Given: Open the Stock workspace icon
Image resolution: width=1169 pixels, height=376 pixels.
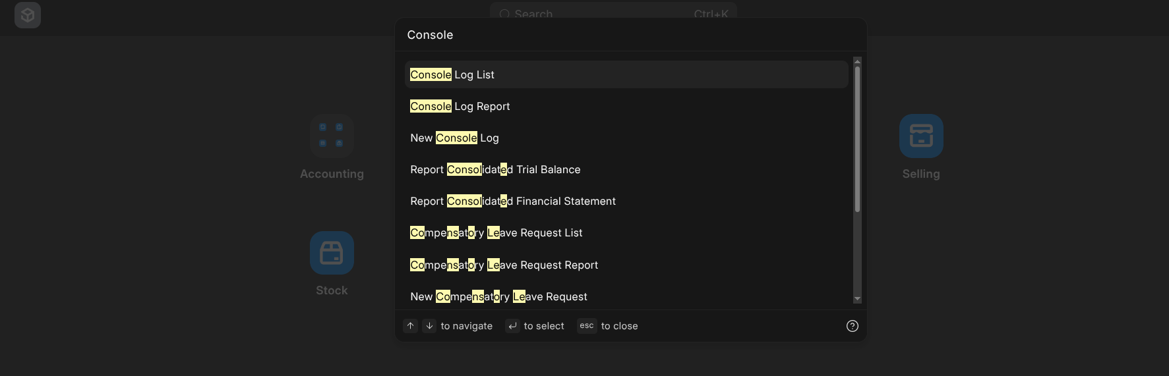Looking at the screenshot, I should click(x=332, y=253).
